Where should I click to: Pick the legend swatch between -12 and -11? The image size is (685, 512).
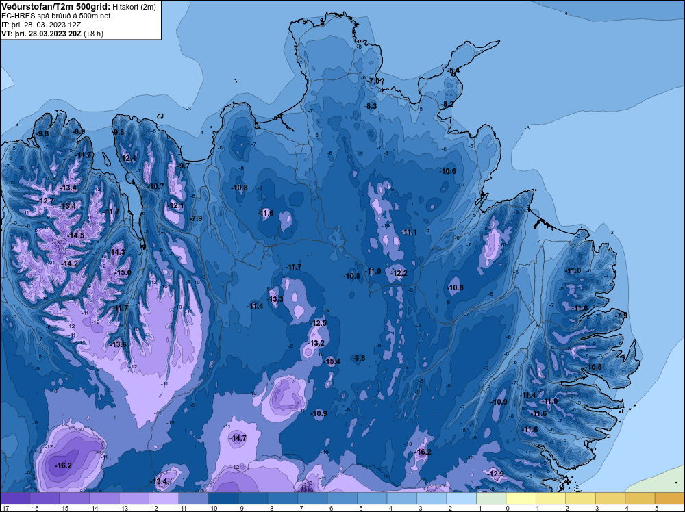pyautogui.click(x=164, y=498)
